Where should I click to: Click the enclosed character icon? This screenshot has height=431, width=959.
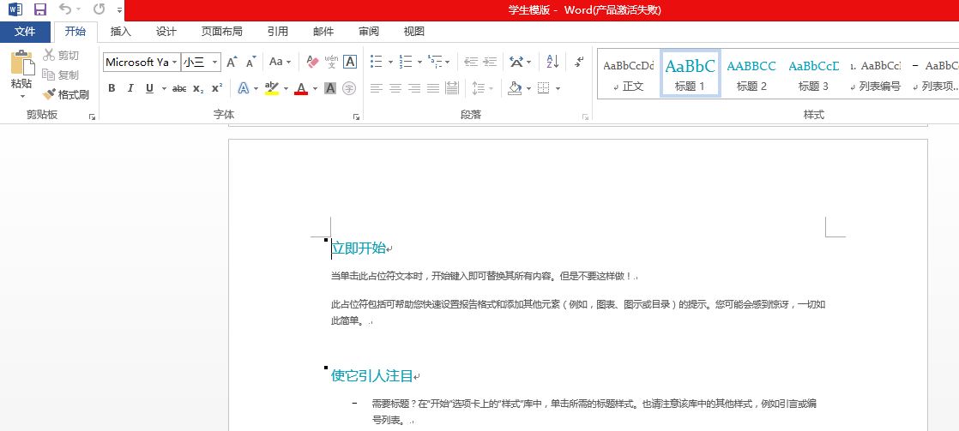[349, 88]
